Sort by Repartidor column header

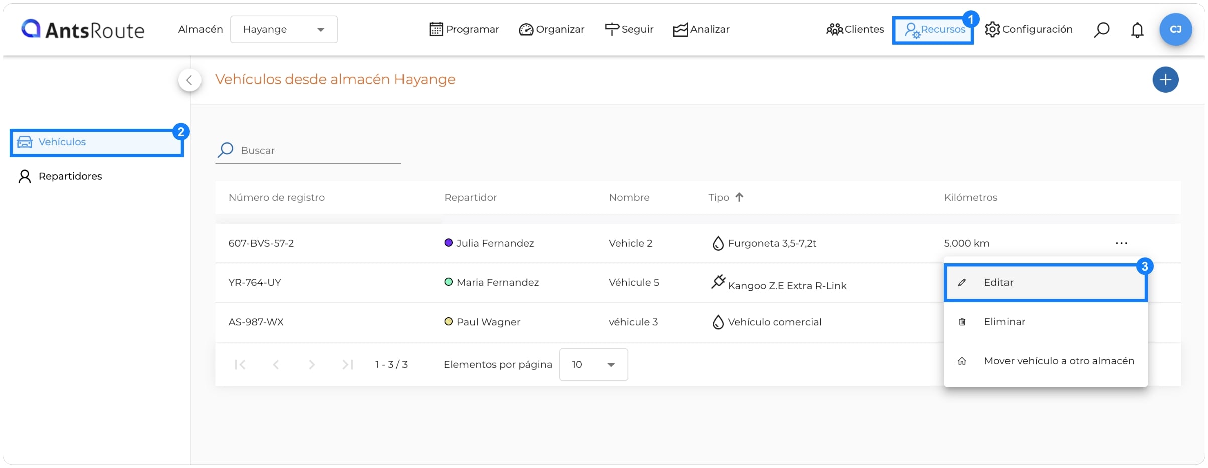[471, 197]
